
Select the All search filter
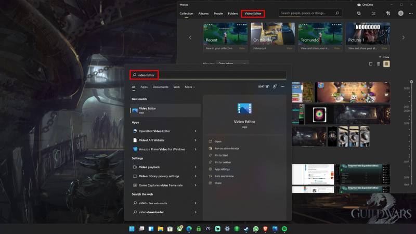pos(134,87)
